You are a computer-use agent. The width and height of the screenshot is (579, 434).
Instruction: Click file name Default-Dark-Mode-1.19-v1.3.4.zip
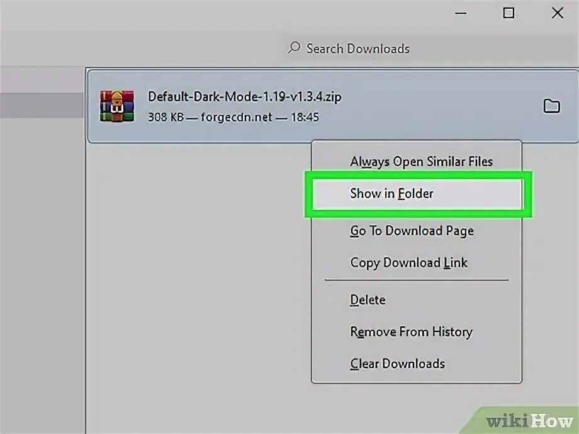(244, 97)
